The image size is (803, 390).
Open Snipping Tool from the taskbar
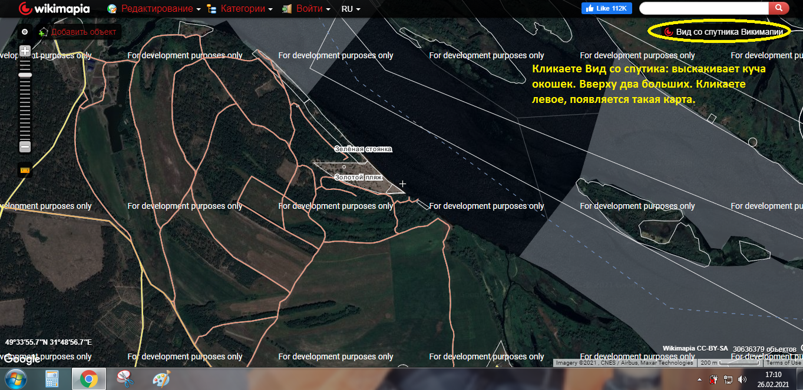pos(124,379)
